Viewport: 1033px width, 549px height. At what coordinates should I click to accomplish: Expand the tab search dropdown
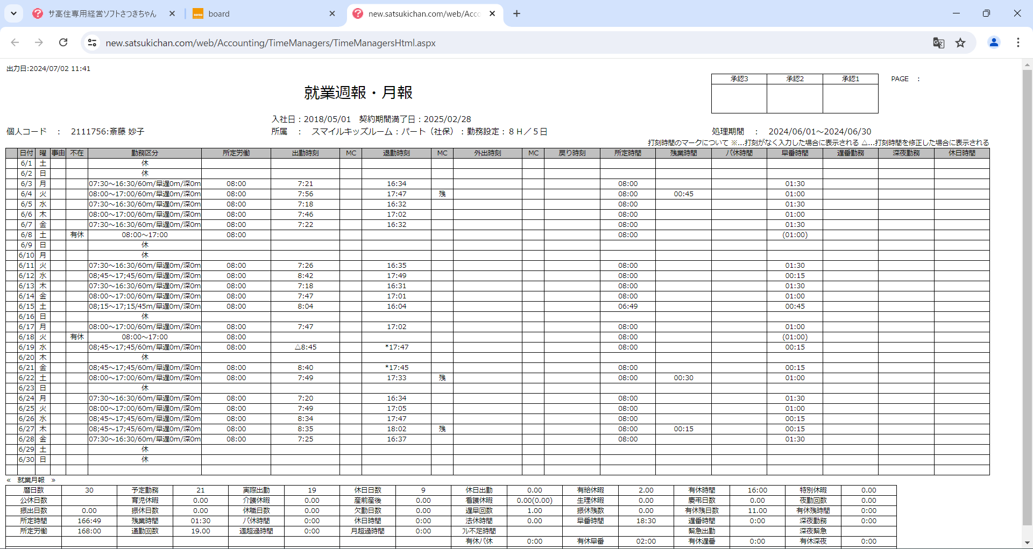[x=13, y=13]
